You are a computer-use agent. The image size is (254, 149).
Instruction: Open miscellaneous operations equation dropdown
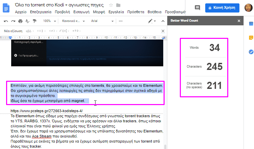click(41, 31)
